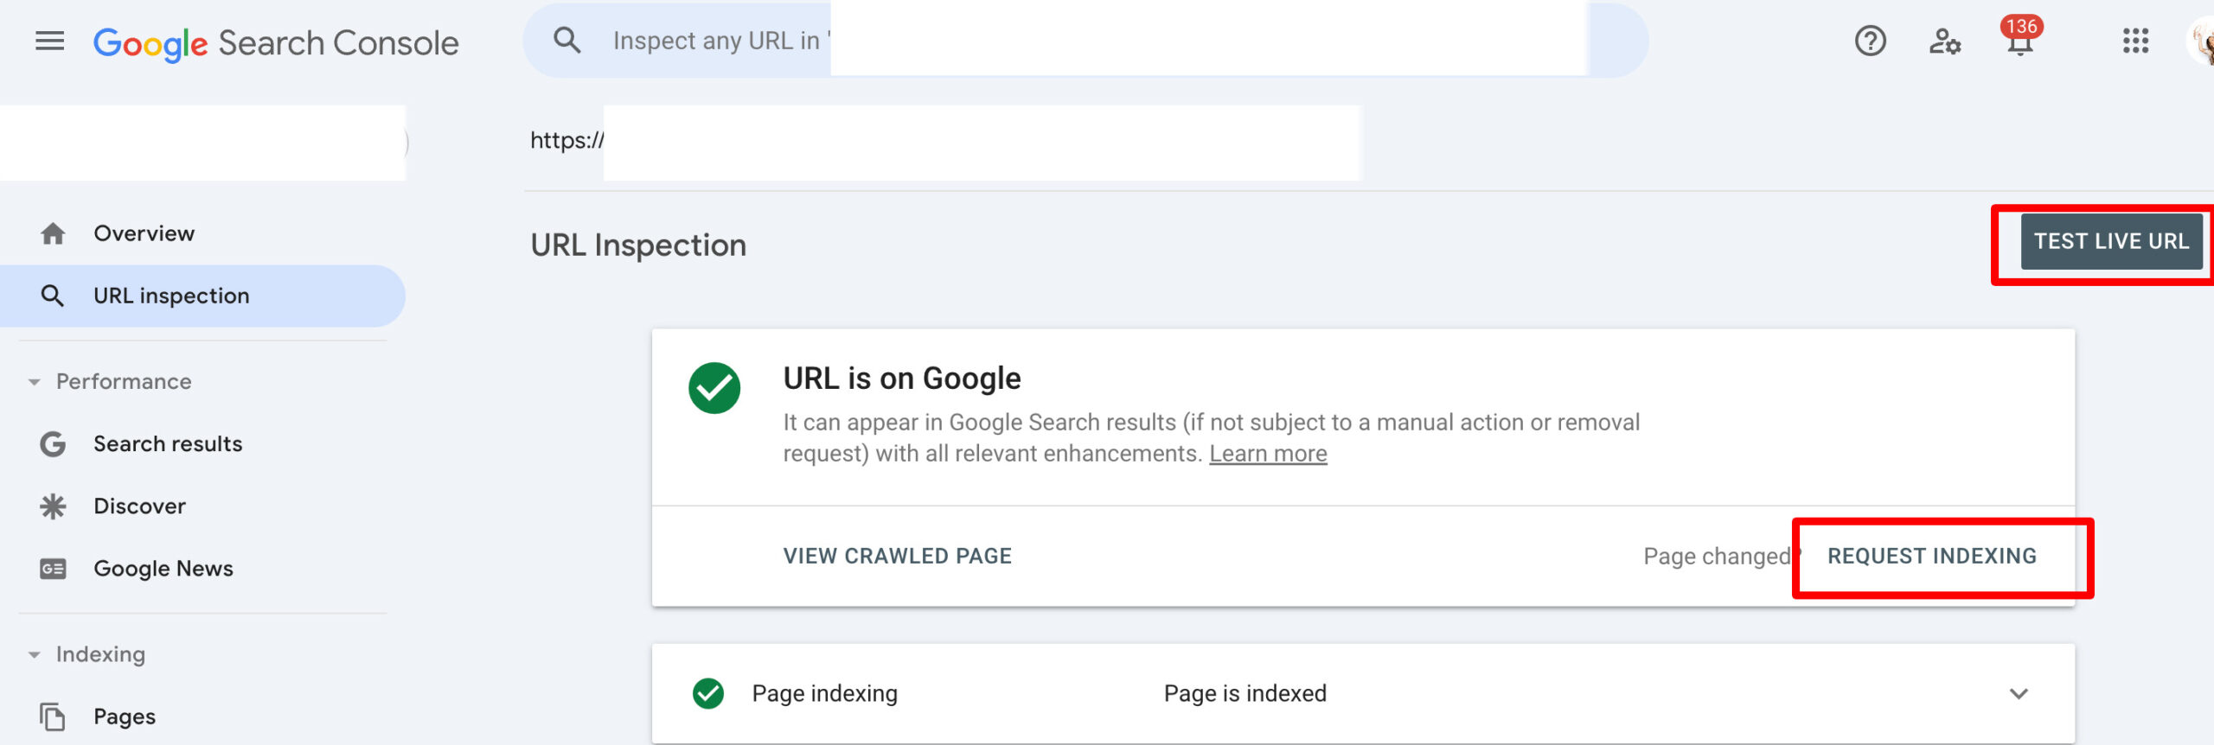Go to Search results report
Viewport: 2214px width, 745px height.
168,443
